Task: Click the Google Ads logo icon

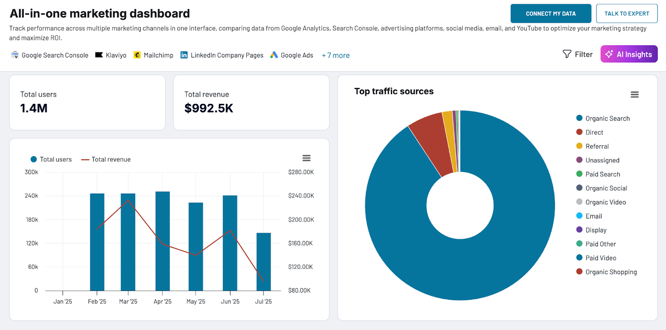Action: click(274, 55)
